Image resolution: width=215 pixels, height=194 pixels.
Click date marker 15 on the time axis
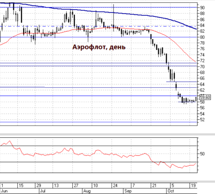pyautogui.click(x=21, y=186)
